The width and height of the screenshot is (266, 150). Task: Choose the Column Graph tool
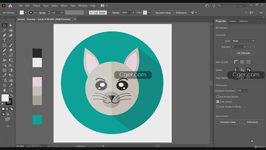tap(11, 80)
